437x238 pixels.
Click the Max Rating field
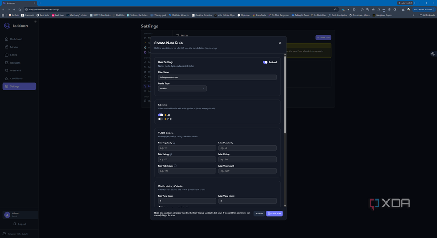pyautogui.click(x=247, y=159)
